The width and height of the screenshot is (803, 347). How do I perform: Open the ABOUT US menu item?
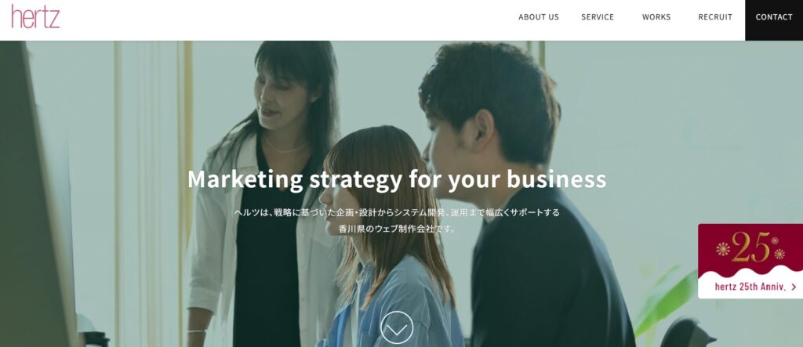coord(538,17)
